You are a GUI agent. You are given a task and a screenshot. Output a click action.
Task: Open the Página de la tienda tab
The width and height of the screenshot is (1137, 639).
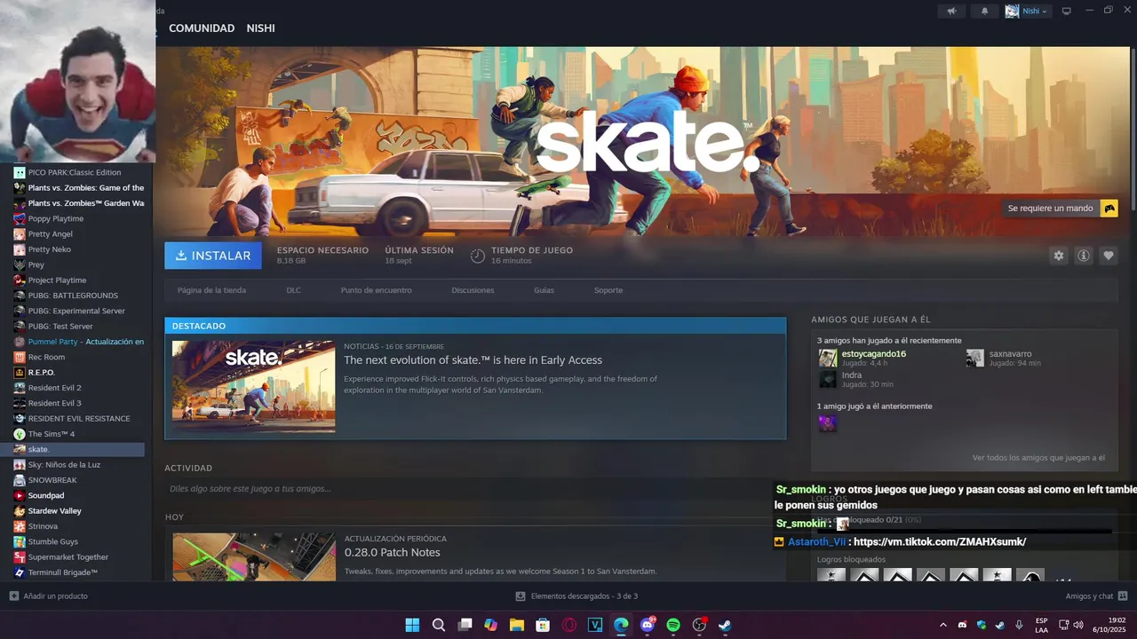coord(211,290)
